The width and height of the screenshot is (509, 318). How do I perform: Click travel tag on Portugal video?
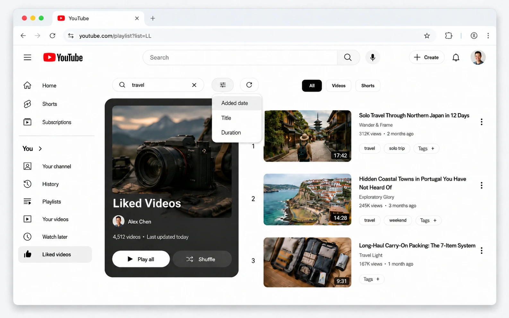click(x=370, y=220)
